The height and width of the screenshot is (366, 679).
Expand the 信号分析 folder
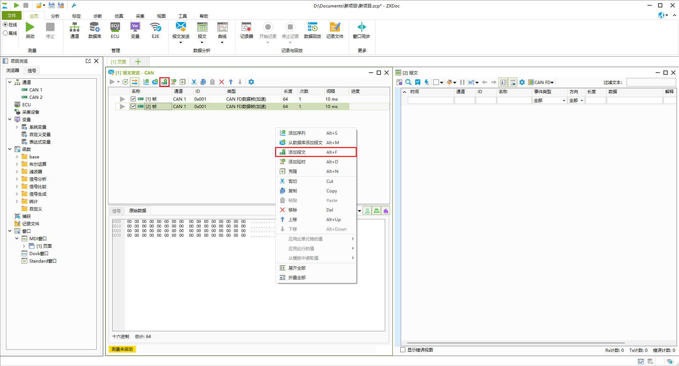[17, 179]
